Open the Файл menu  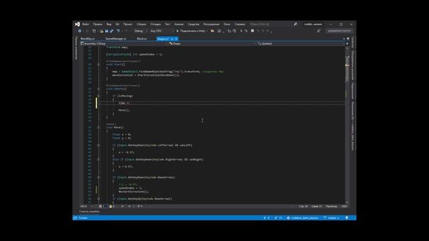click(x=86, y=24)
